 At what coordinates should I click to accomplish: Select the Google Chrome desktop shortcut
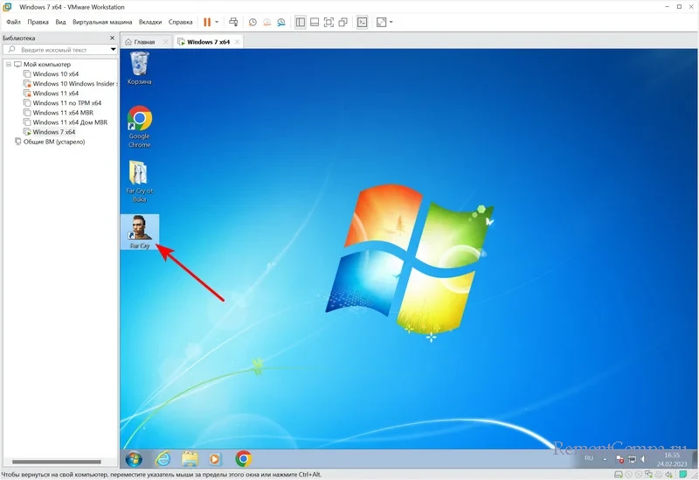point(140,127)
